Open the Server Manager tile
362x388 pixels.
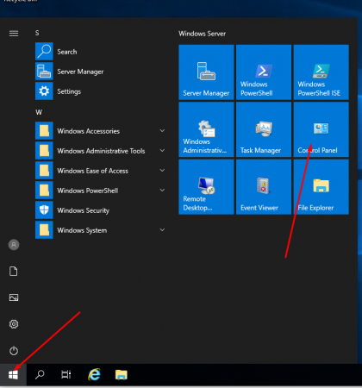point(206,72)
